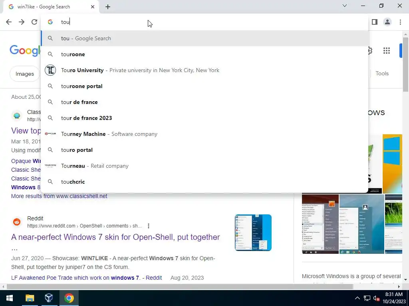Open the Images search filter
The width and height of the screenshot is (409, 306).
point(24,74)
